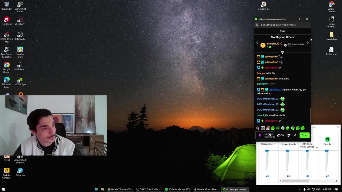
Task: Open the Epic Games Launcher shortcut
Action: pos(7,52)
